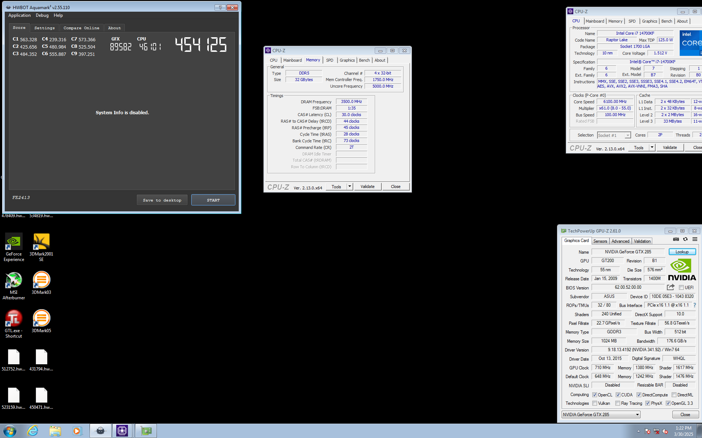Open SPD tab in CPU-Z Memory window
702x438 pixels.
(x=330, y=60)
